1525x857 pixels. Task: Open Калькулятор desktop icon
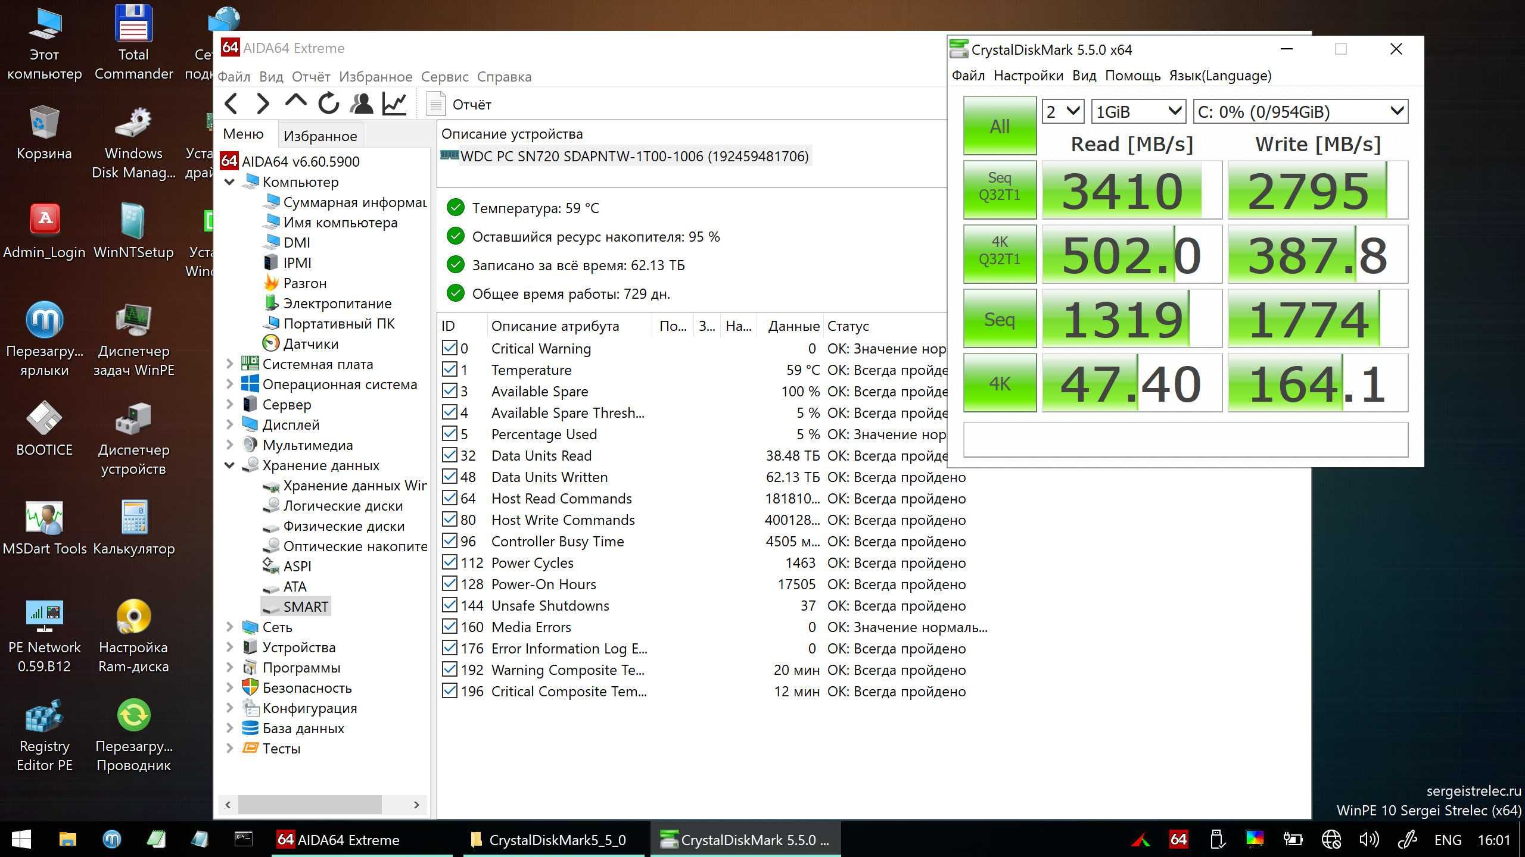(133, 528)
